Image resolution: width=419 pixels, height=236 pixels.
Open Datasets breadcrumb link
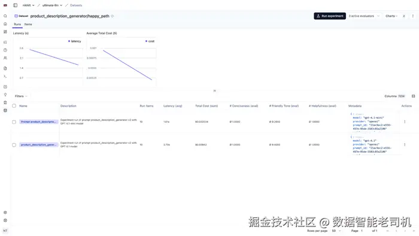tap(76, 5)
